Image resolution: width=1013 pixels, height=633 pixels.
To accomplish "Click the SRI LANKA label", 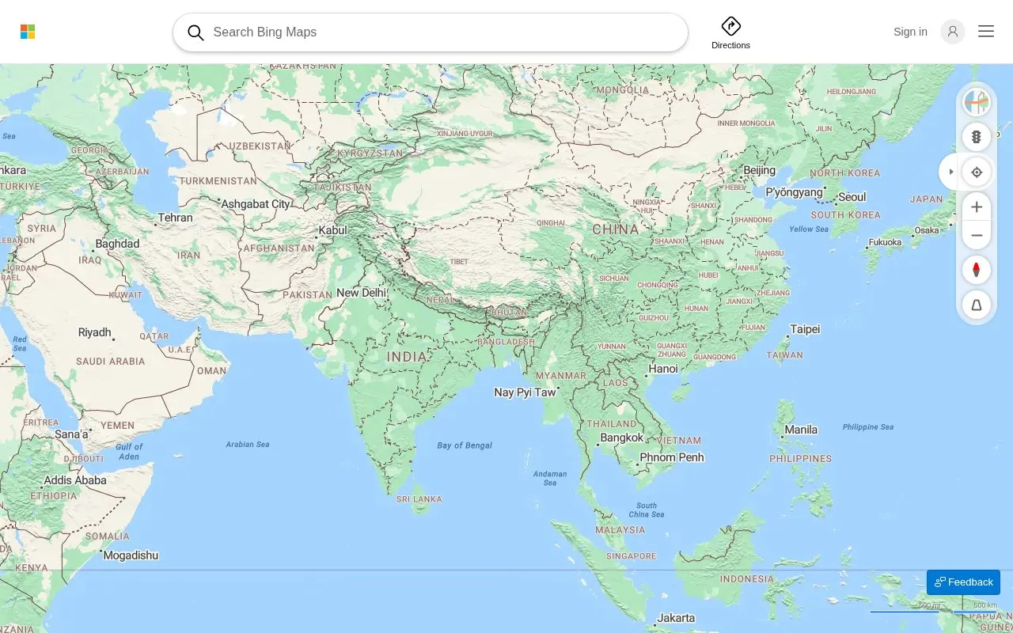I will pos(419,499).
